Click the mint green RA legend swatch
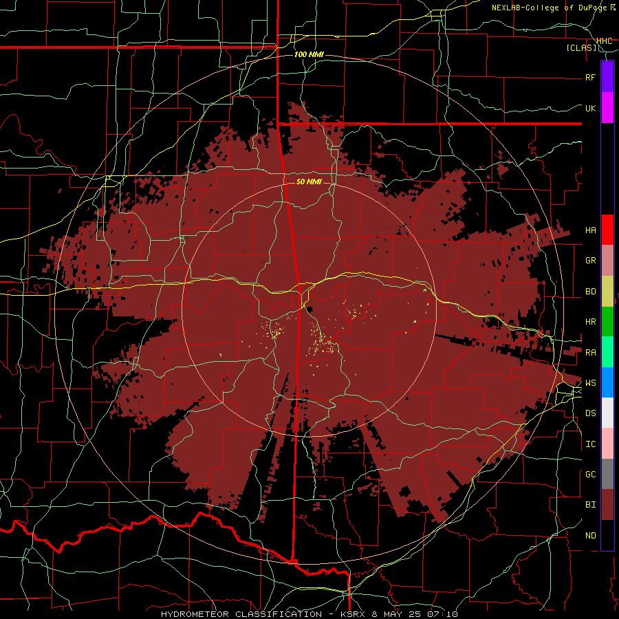The height and width of the screenshot is (619, 619). 607,352
